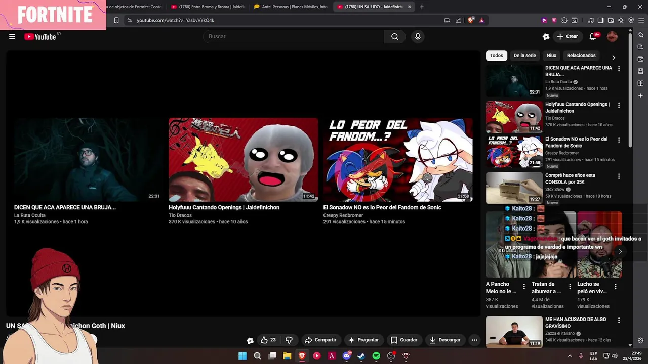Open the Brave sidebar settings gear

click(640, 340)
